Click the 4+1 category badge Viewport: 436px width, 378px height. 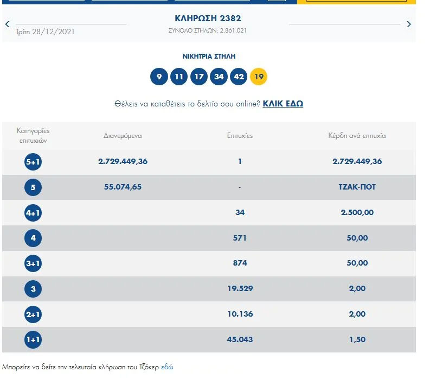click(33, 213)
